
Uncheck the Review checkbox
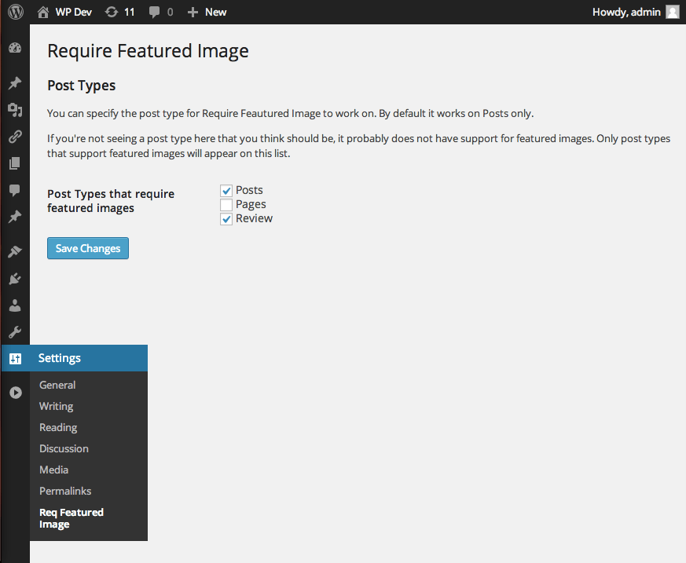click(226, 219)
